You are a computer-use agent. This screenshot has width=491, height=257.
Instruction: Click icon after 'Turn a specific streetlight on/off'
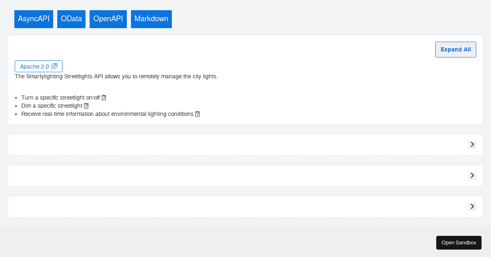[x=104, y=97]
